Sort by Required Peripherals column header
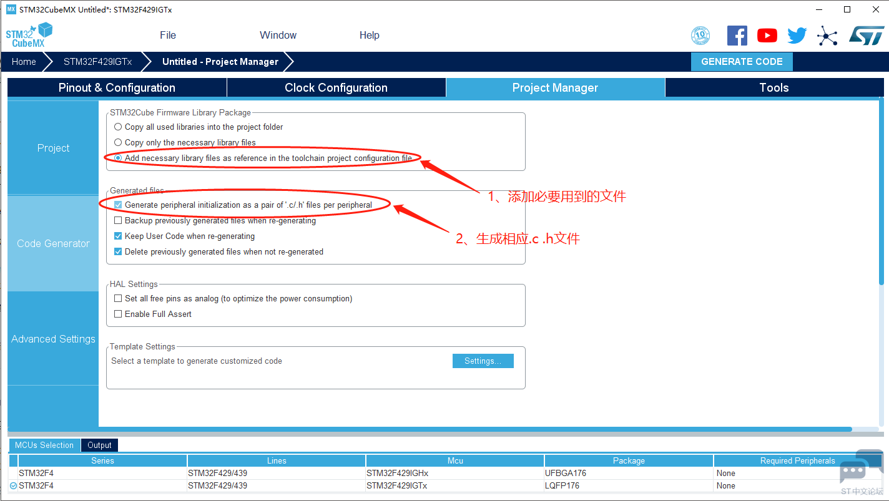889x501 pixels. pyautogui.click(x=797, y=460)
